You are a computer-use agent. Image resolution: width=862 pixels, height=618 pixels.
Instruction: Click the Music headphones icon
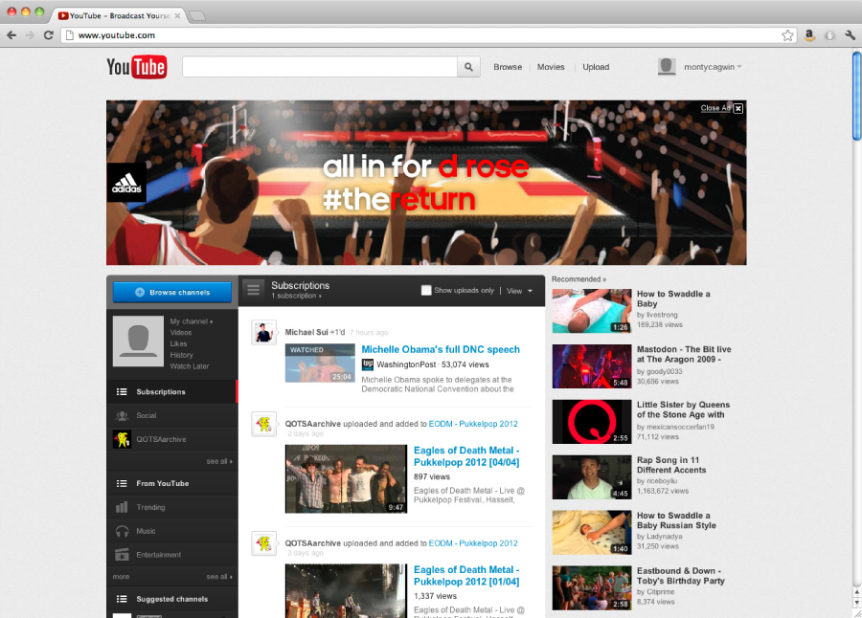click(x=122, y=531)
